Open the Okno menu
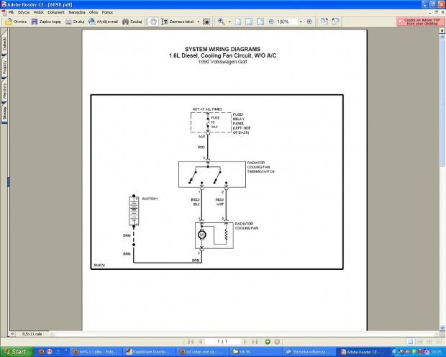The image size is (446, 357). click(x=94, y=12)
